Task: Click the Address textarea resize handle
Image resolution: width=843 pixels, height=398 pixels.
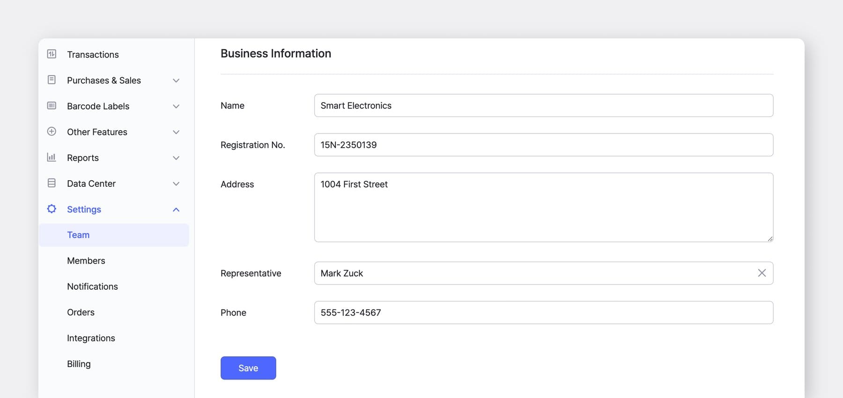Action: (770, 239)
